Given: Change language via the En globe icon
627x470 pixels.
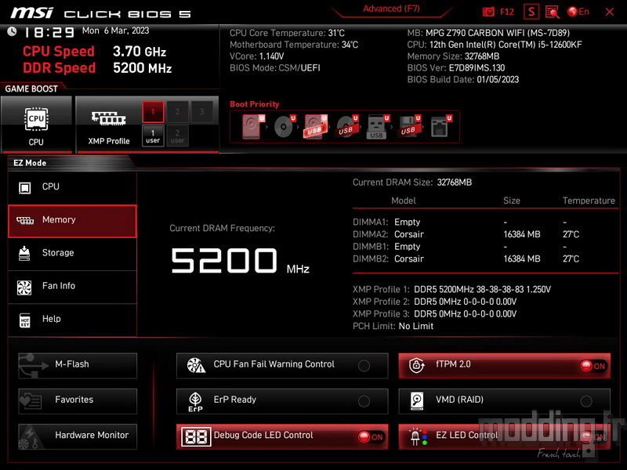Looking at the screenshot, I should (x=578, y=12).
